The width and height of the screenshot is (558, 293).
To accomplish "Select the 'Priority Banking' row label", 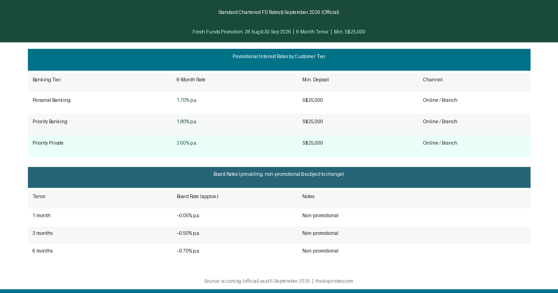I will pyautogui.click(x=50, y=121).
